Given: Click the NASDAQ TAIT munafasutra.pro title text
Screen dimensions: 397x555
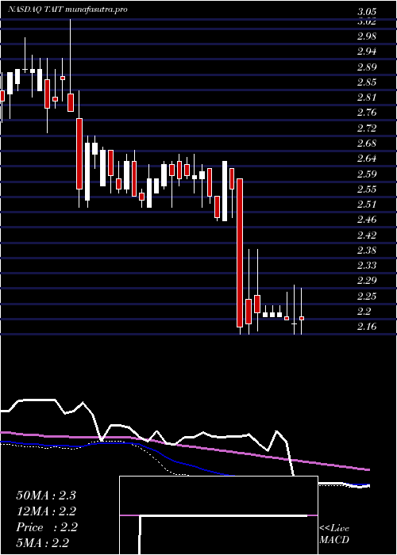Looking at the screenshot, I should point(67,10).
